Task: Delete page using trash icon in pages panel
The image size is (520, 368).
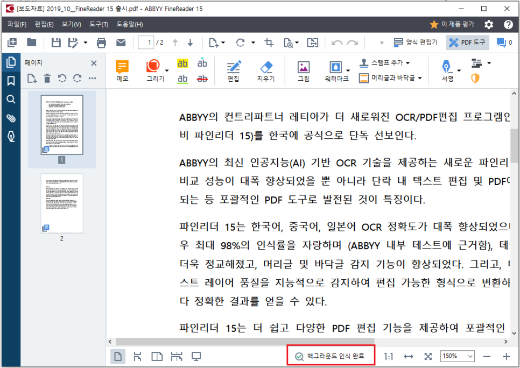Action: point(47,78)
